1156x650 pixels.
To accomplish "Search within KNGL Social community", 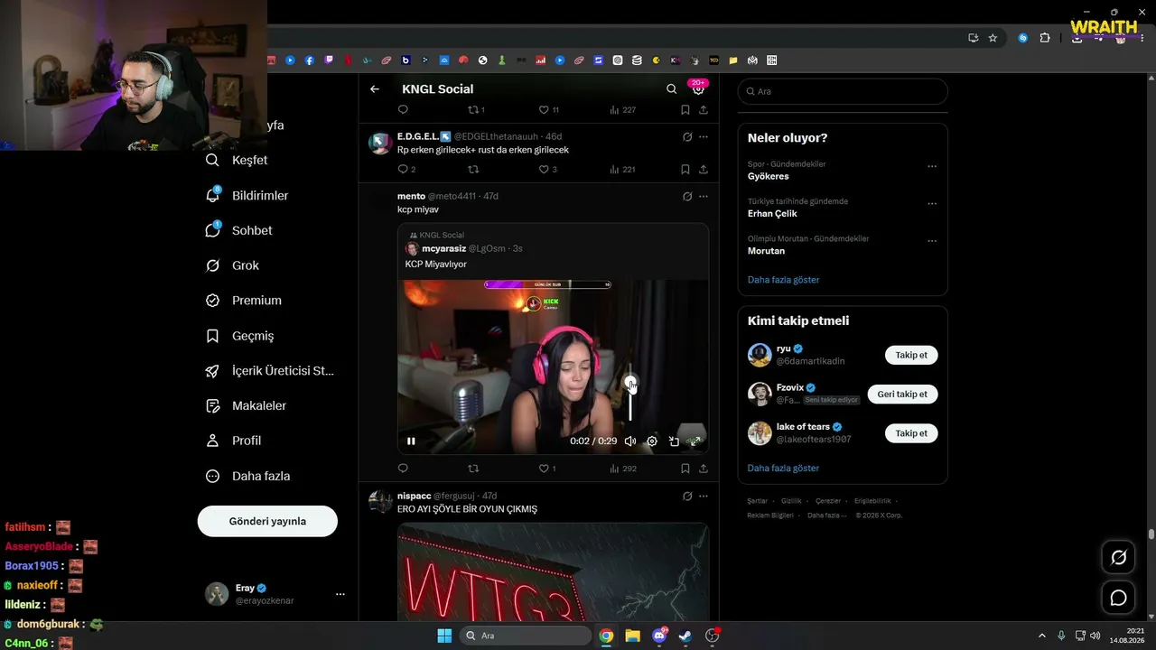I will point(671,89).
